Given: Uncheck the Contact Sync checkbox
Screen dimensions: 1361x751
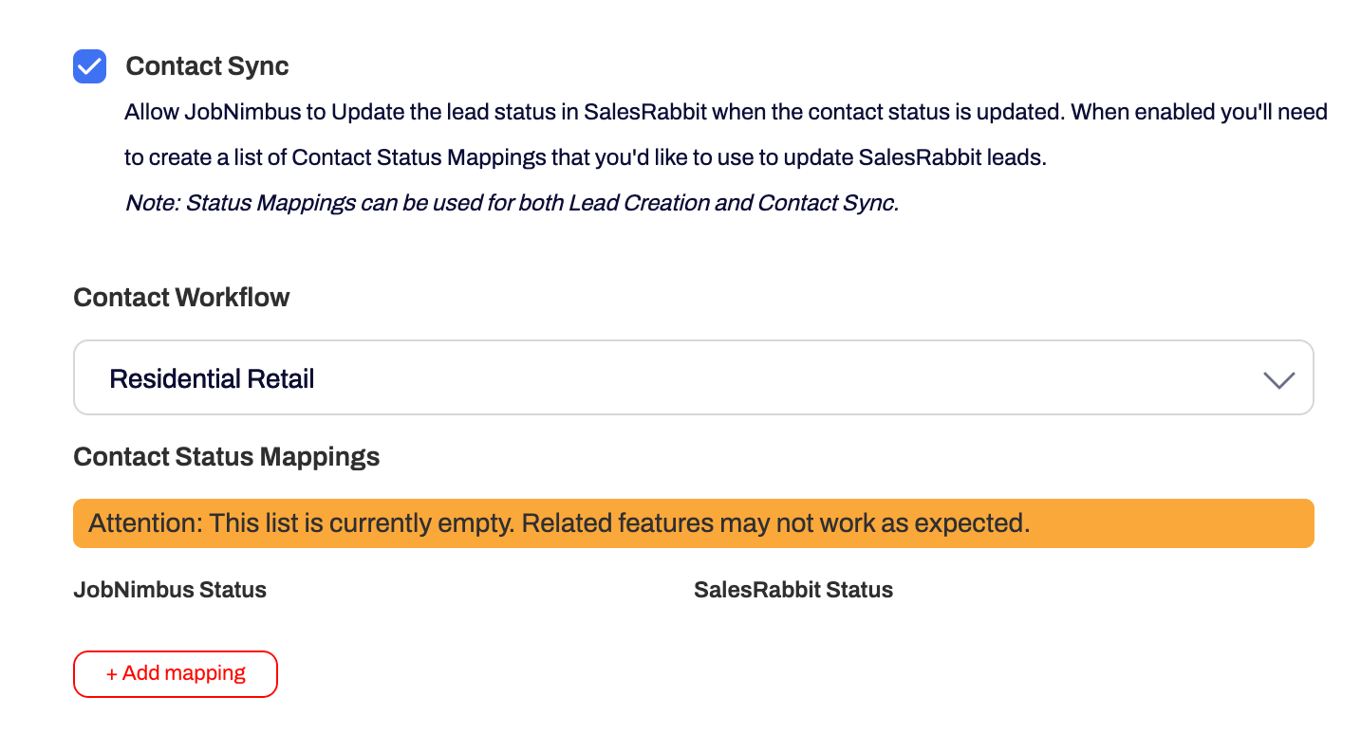Looking at the screenshot, I should click(x=89, y=66).
